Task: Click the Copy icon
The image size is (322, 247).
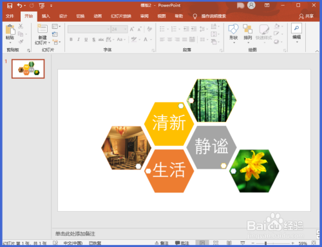Action: tap(21, 34)
